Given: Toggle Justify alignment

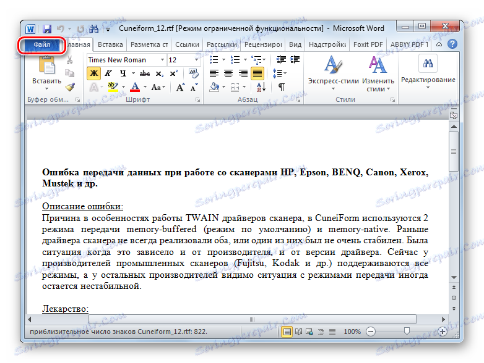Looking at the screenshot, I should click(257, 73).
